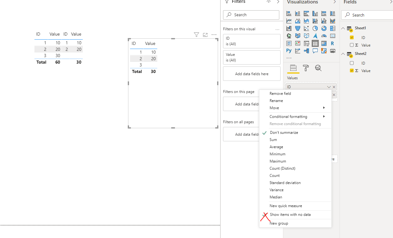Insert the globe map visual
Image resolution: width=393 pixels, height=238 pixels.
pyautogui.click(x=289, y=36)
